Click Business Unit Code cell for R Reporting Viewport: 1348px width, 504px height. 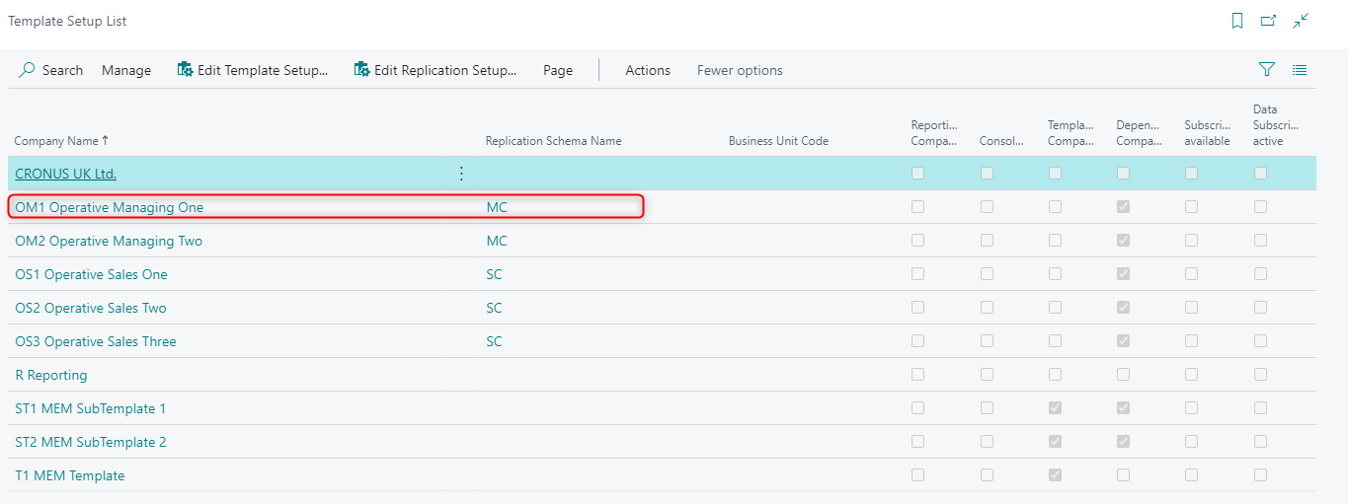812,375
